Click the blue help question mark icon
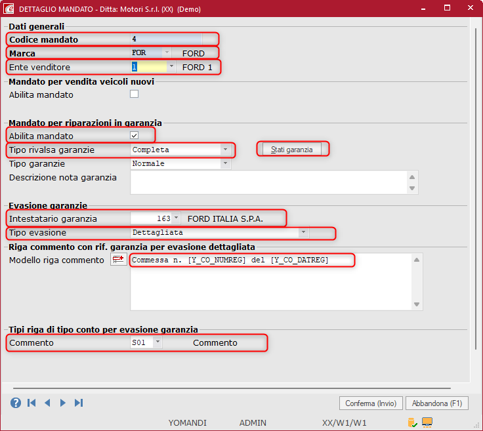 [16, 403]
